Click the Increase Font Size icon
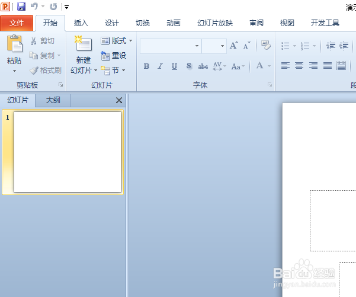The height and width of the screenshot is (297, 356). pos(233,46)
